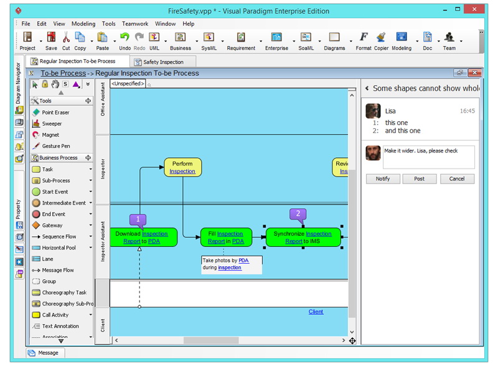Select the Gesture Pen tool
The image size is (498, 367).
pos(56,146)
